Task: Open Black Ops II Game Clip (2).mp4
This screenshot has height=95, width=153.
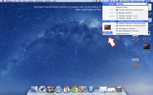Action: (x=131, y=24)
